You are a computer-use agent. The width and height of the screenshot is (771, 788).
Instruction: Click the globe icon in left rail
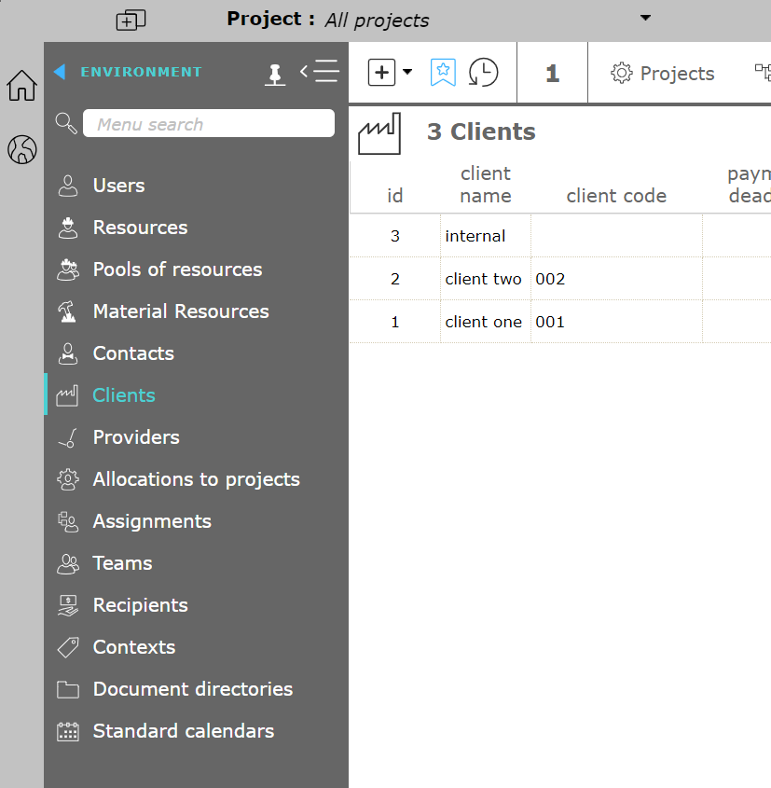[21, 149]
